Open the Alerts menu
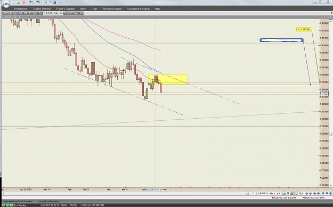 (83, 9)
